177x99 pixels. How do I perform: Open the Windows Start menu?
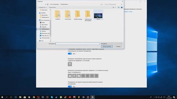click(x=2, y=97)
